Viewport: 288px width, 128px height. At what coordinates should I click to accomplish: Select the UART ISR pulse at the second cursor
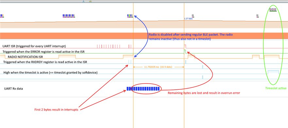tap(185, 46)
